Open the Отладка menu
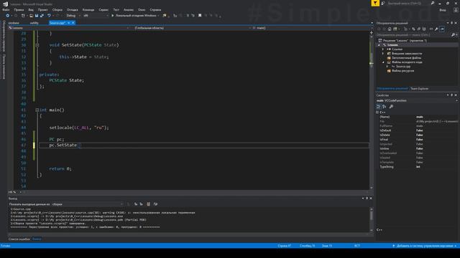Viewport: 460px width, 258px height. click(x=72, y=9)
